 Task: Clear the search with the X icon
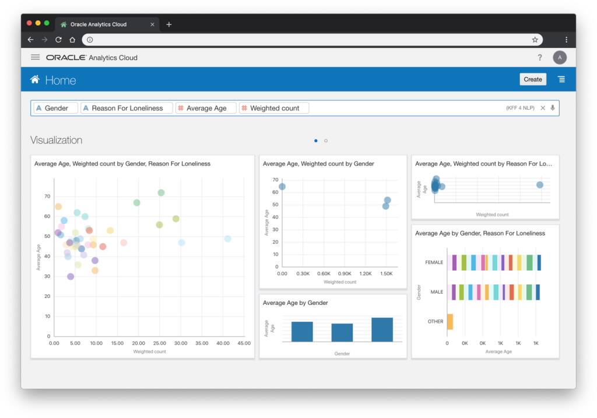point(543,108)
